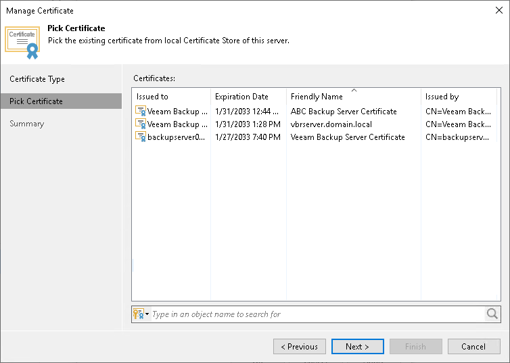Image resolution: width=510 pixels, height=363 pixels.
Task: Click certificate icon of vbrserver.domain.local row
Action: point(141,124)
